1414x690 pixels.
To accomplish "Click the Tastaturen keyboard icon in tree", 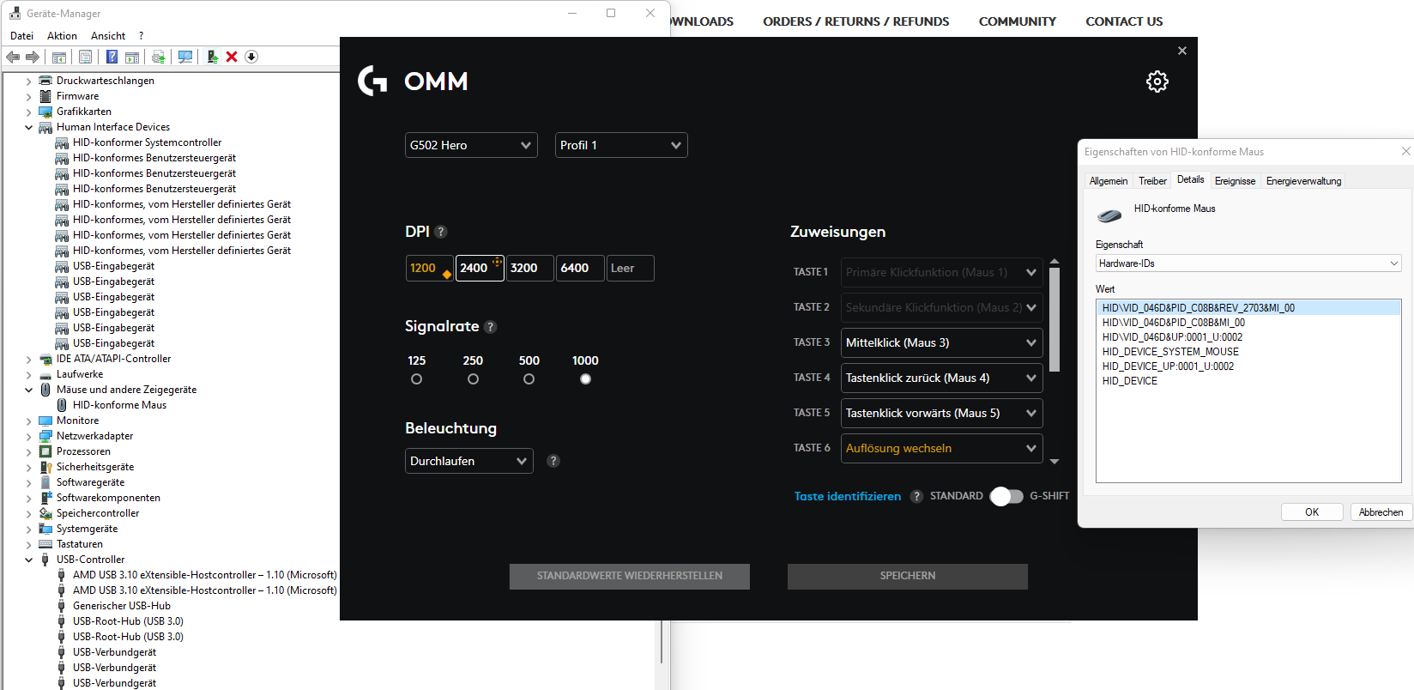I will [x=45, y=544].
